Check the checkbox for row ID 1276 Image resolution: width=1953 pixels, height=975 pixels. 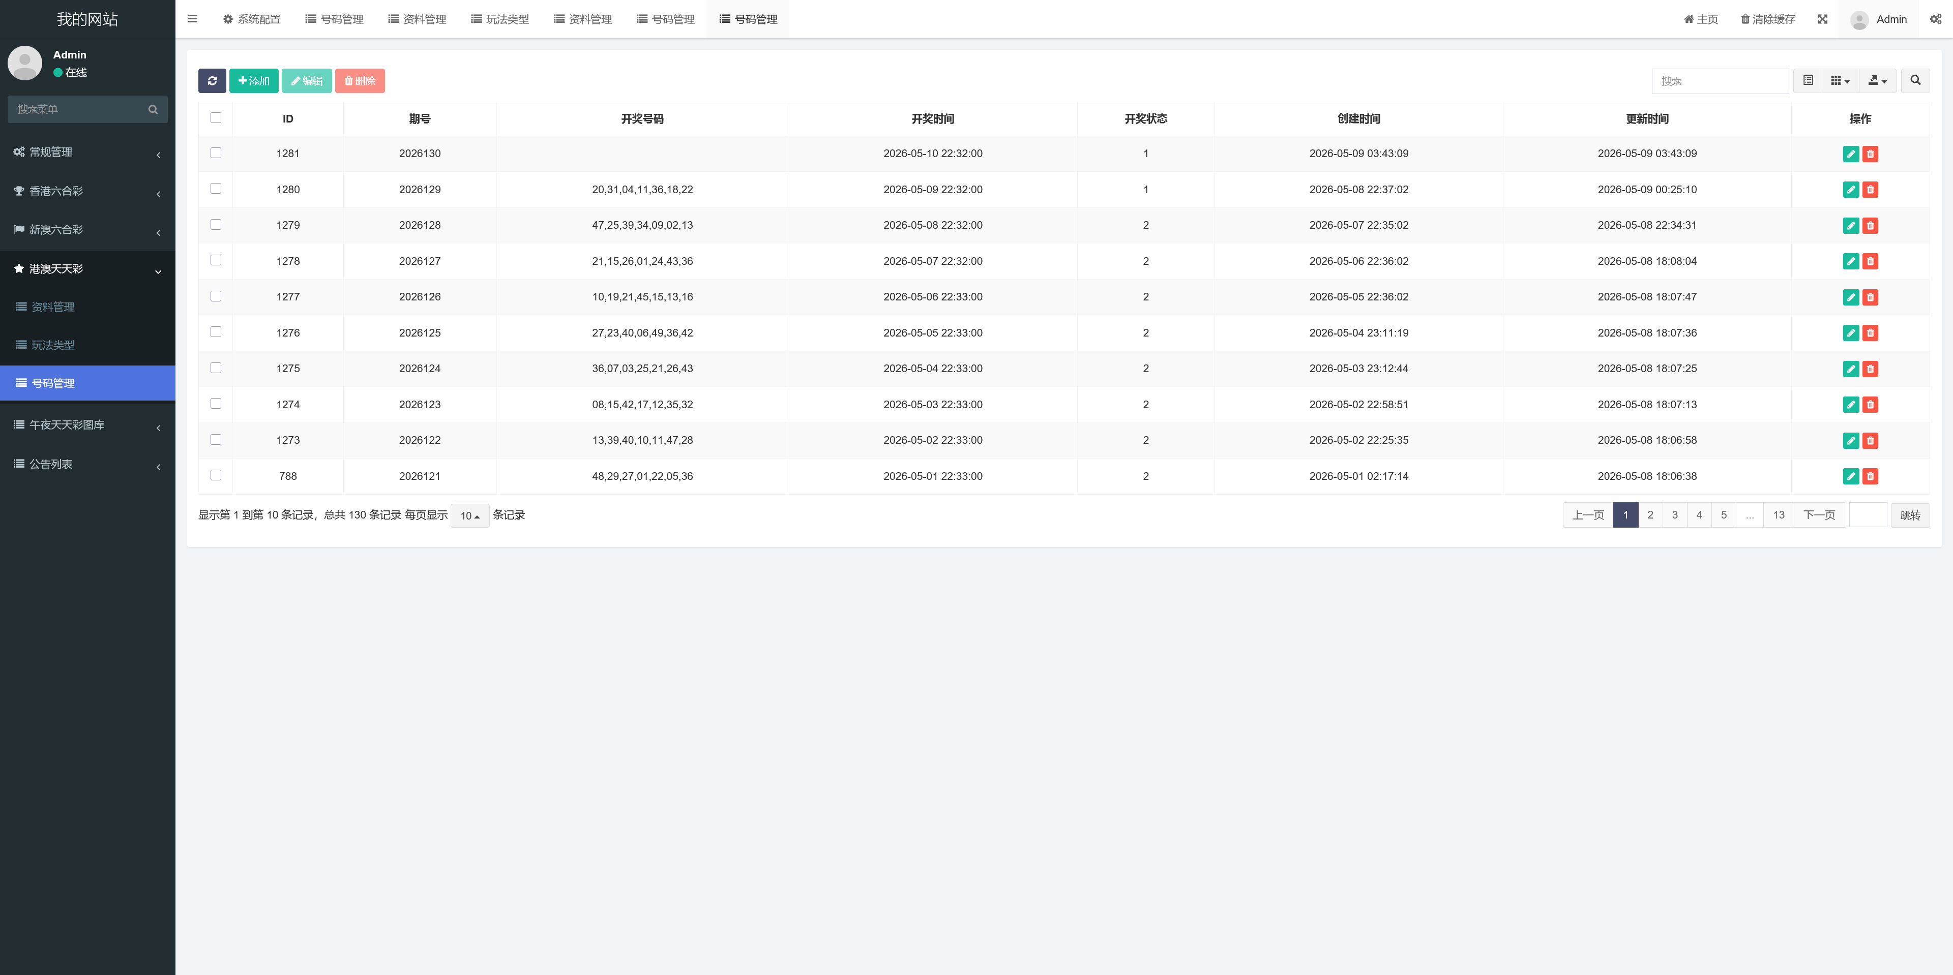[x=216, y=332]
